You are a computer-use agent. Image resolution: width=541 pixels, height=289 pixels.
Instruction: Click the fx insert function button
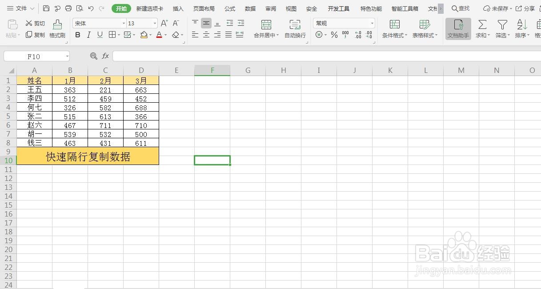point(105,56)
